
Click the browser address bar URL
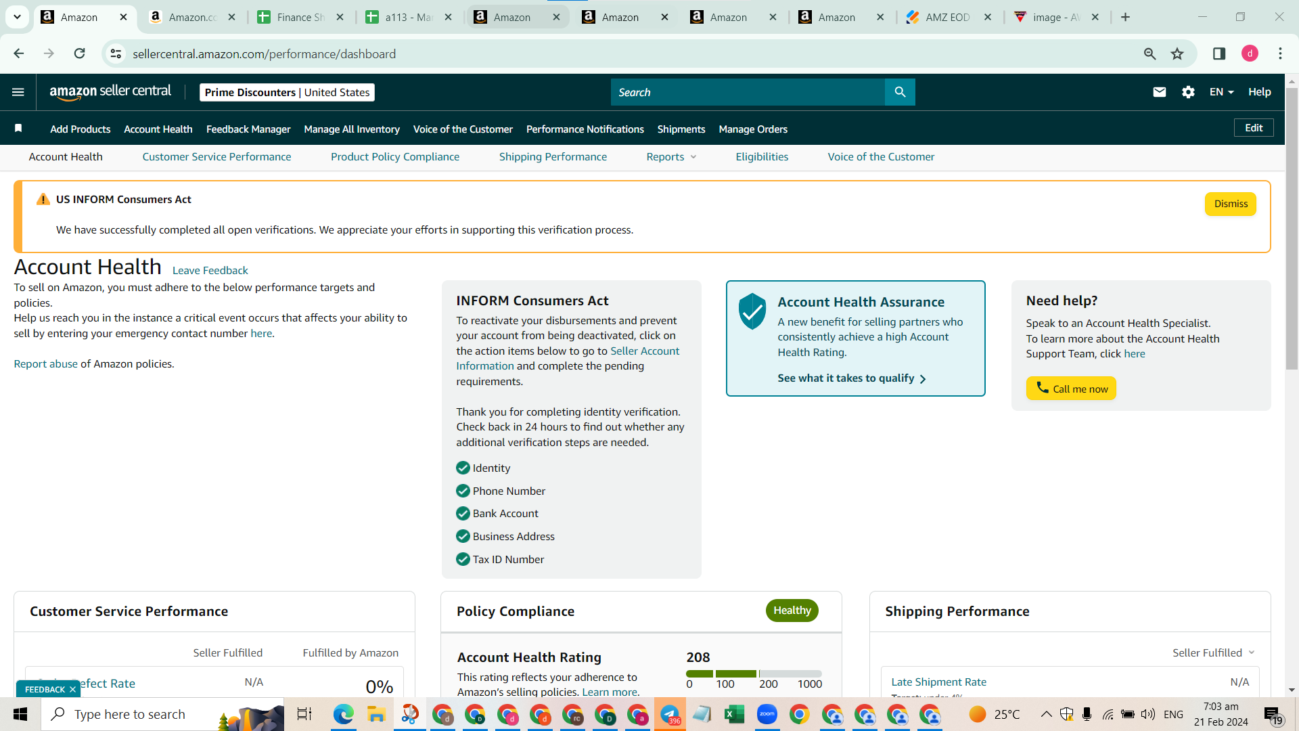point(264,53)
